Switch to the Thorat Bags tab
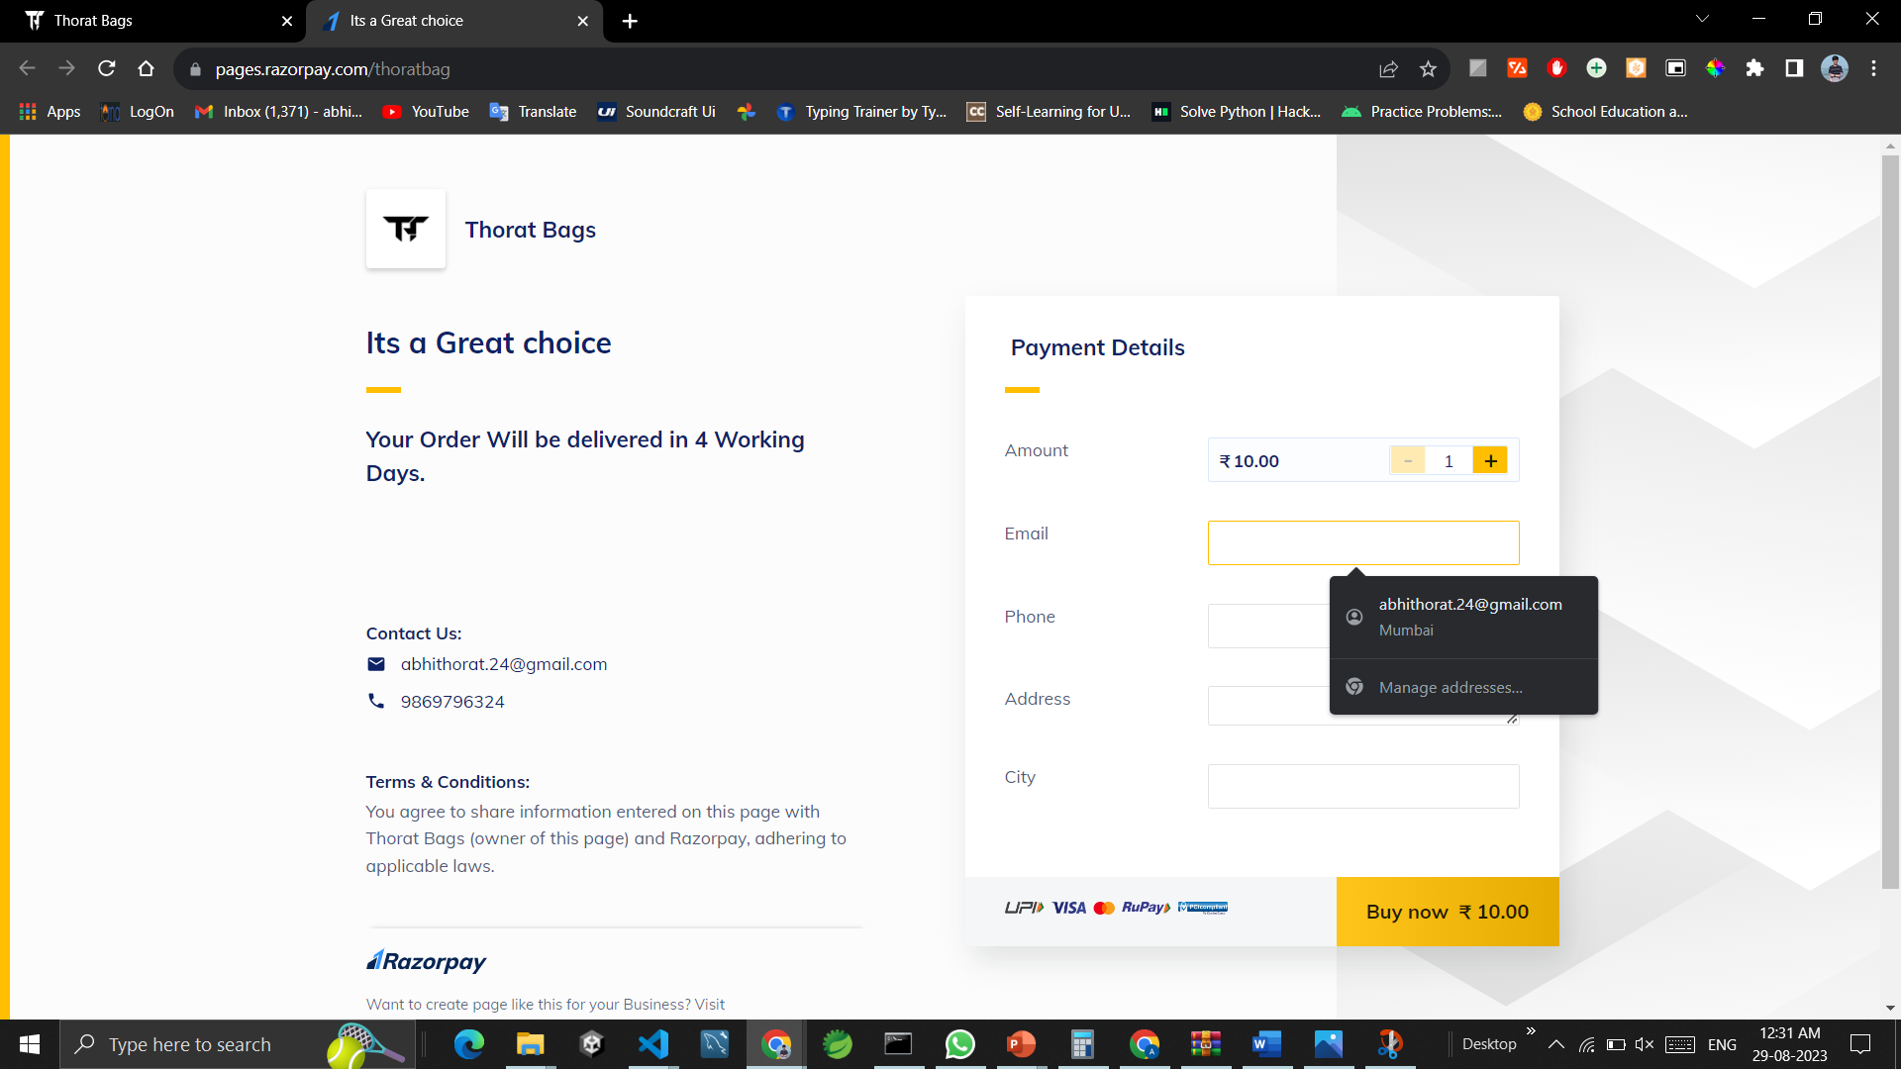The width and height of the screenshot is (1901, 1069). click(149, 21)
